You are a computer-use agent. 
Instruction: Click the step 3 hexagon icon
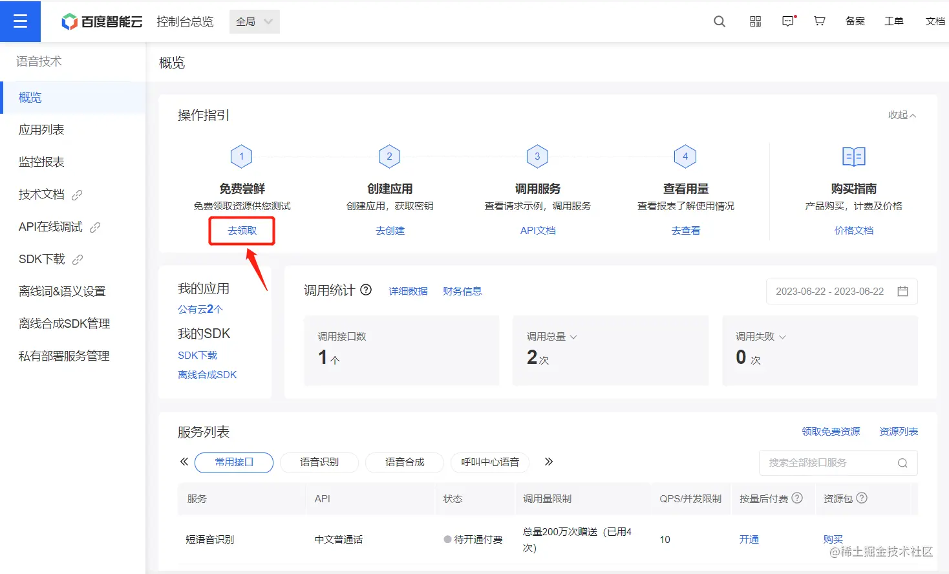point(537,156)
